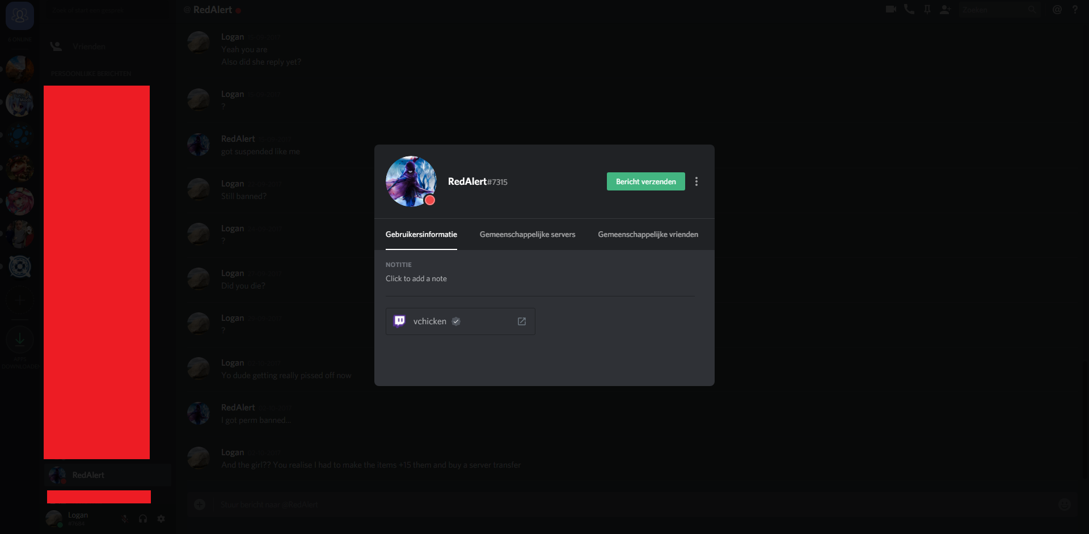Add friends to this DM
The image size is (1089, 534).
945,10
